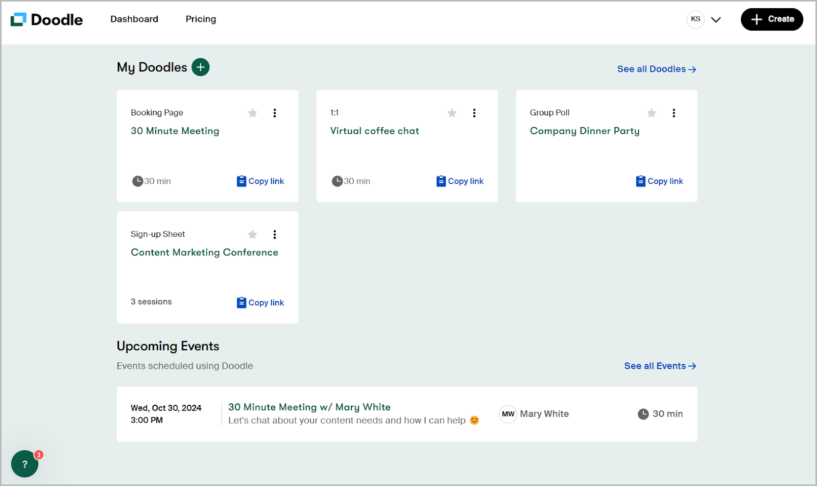Click the Doodle logo
Screen dimensions: 817x486
[46, 19]
